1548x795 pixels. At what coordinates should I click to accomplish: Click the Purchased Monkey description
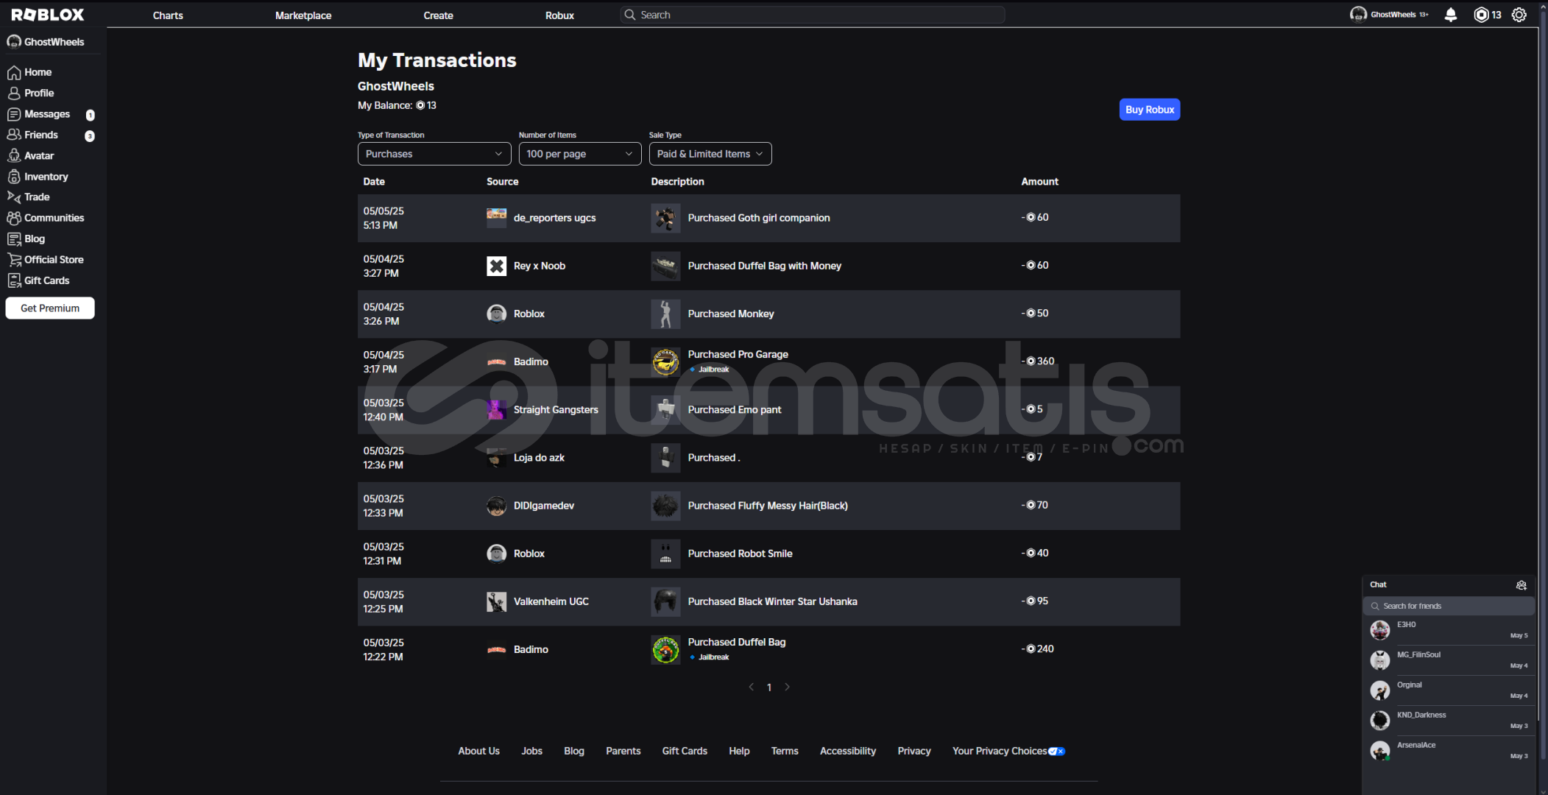731,314
